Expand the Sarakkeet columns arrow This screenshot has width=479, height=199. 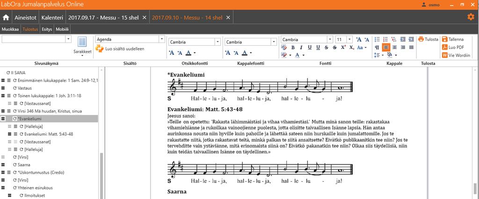click(82, 56)
